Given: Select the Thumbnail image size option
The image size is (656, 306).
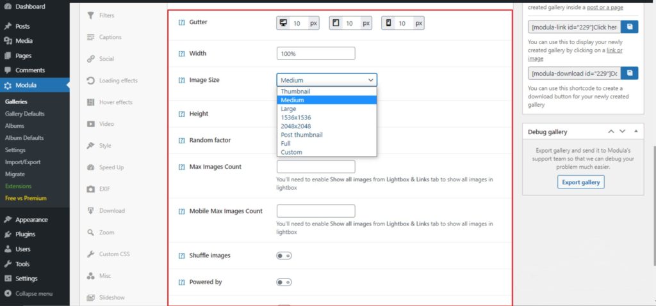Looking at the screenshot, I should point(295,91).
